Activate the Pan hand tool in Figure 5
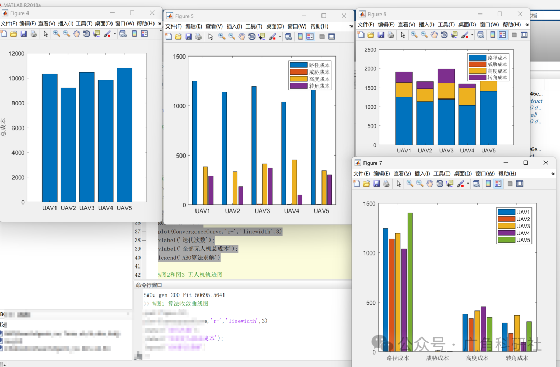Viewport: 560px width, 367px height. tap(242, 36)
